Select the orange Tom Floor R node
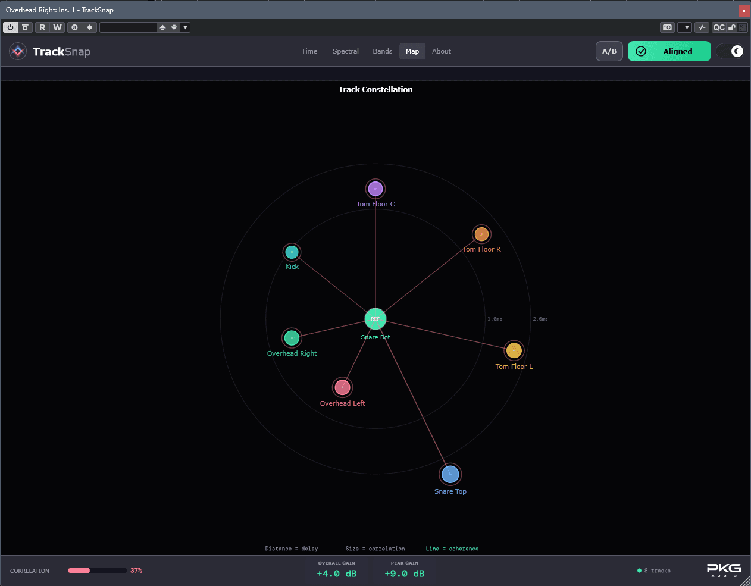 pyautogui.click(x=481, y=234)
